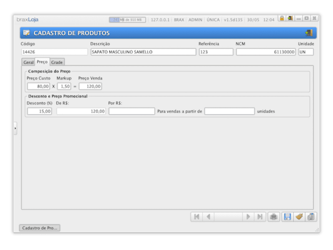Select the Markup value field
Viewport: 333px width, 250px height.
(x=64, y=86)
